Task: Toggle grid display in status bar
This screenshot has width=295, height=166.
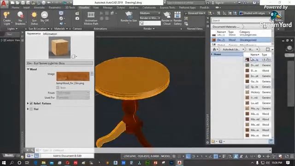Action: (x=174, y=156)
